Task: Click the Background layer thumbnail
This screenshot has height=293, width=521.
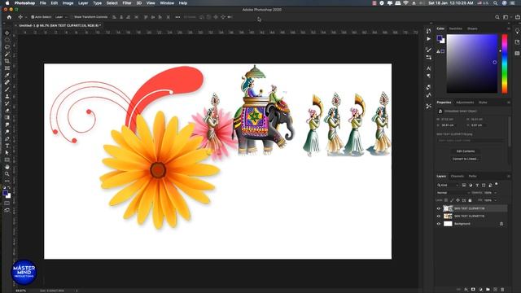Action: [x=448, y=224]
